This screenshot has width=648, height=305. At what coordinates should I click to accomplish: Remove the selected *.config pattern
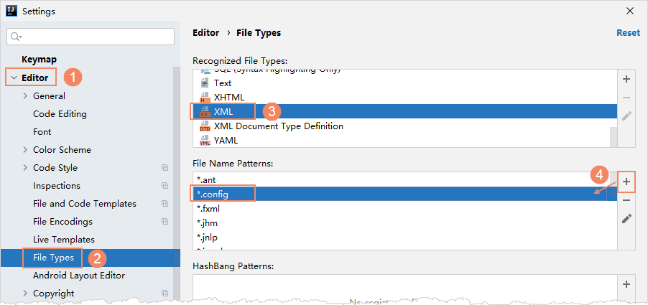point(626,200)
